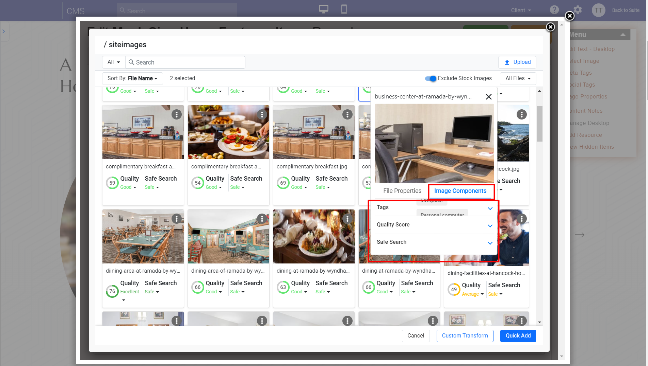Click Add Resource menu item
Viewport: 648px width, 366px height.
tap(586, 135)
